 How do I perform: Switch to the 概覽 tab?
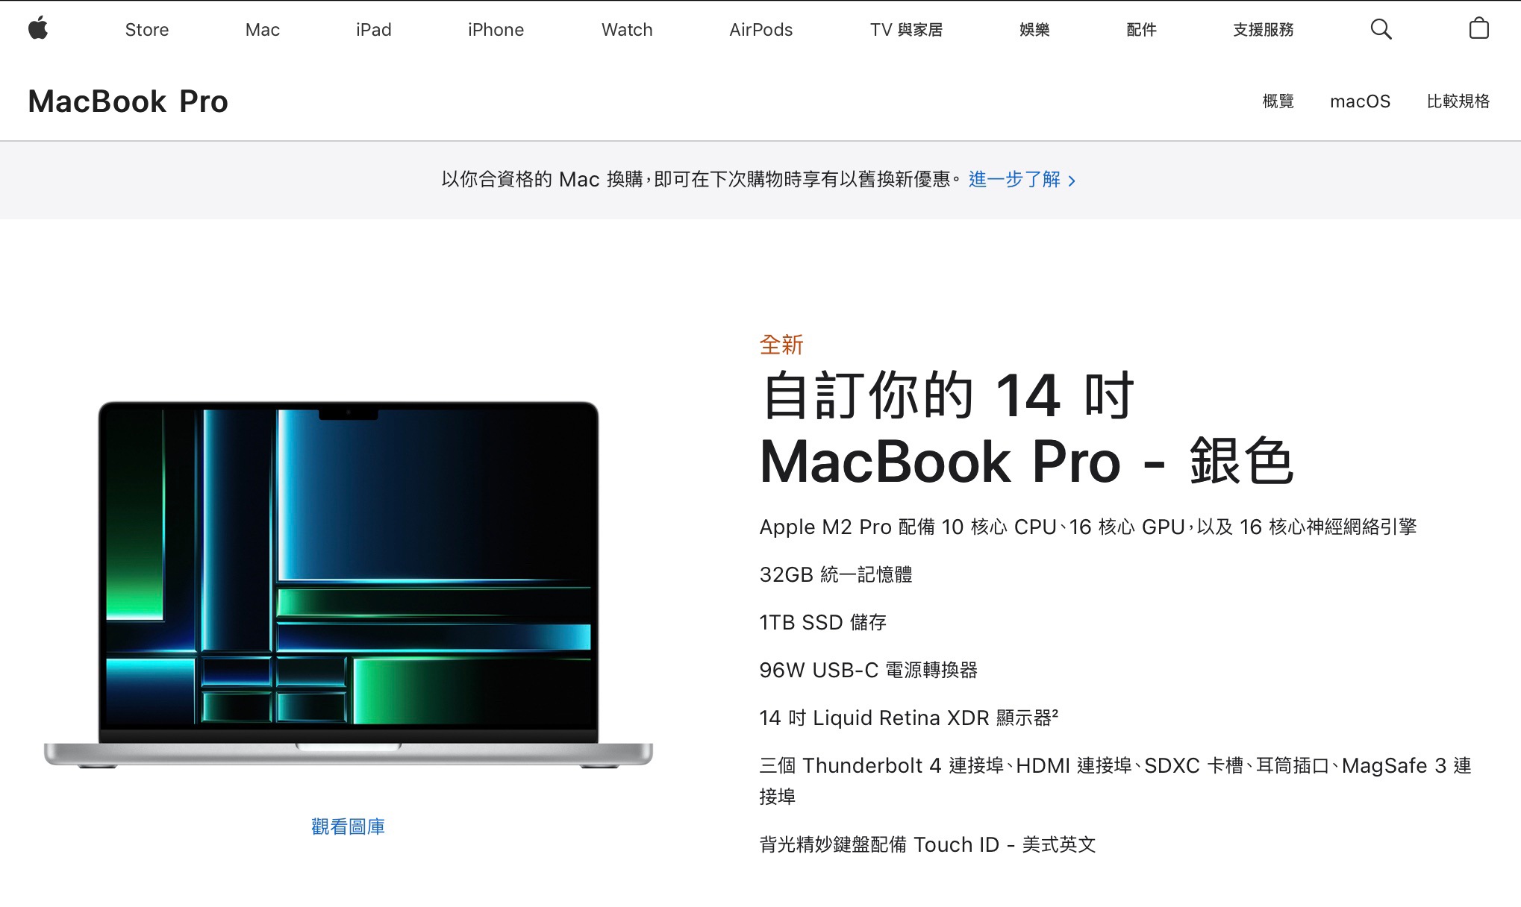(1278, 101)
